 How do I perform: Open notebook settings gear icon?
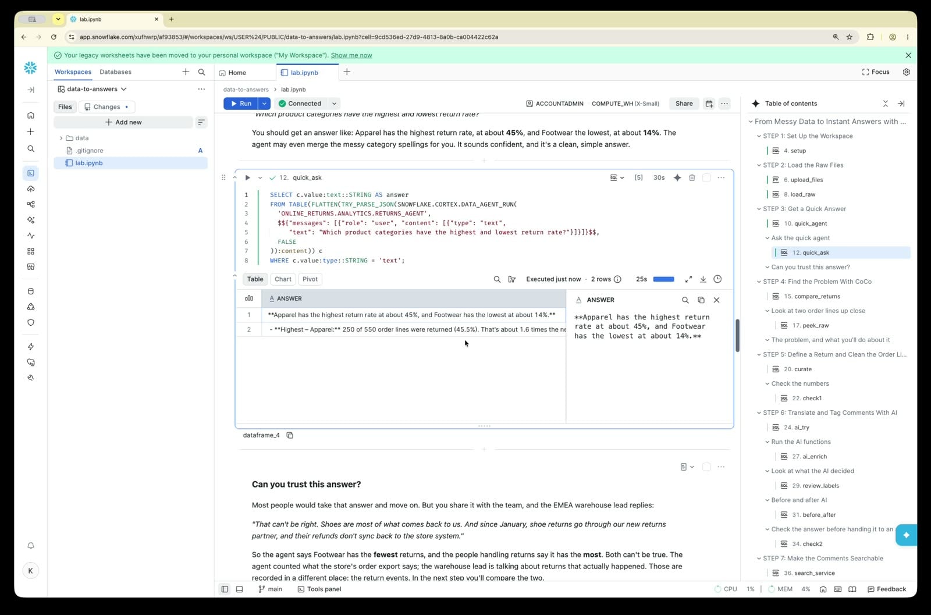coord(906,72)
